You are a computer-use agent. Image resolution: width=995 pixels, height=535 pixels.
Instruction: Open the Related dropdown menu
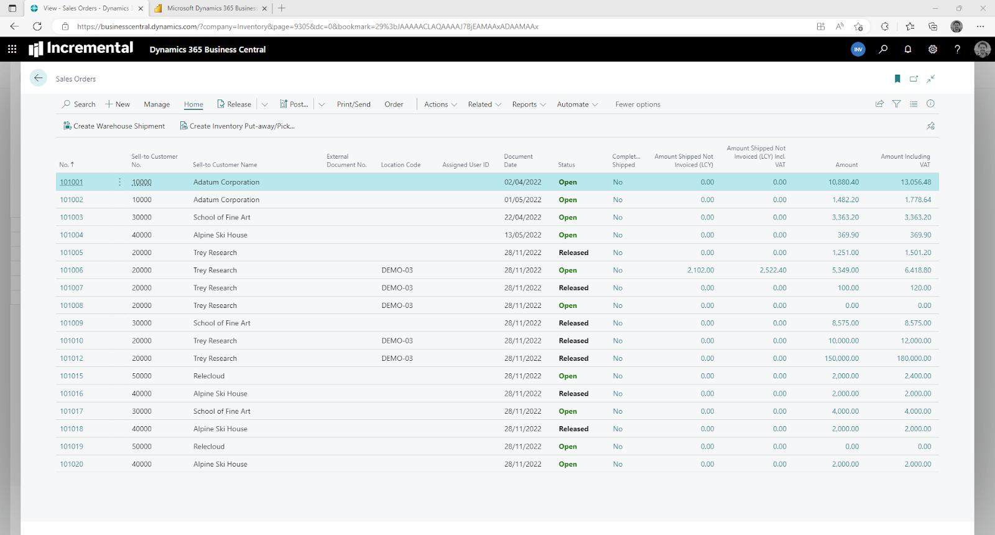coord(484,105)
